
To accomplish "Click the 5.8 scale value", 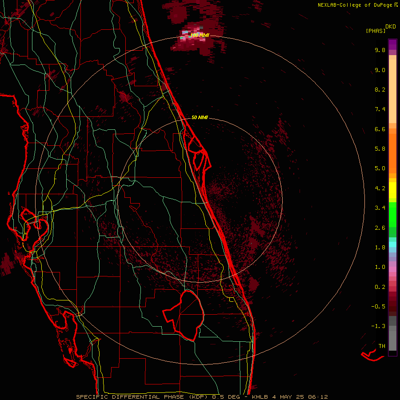I will [380, 149].
